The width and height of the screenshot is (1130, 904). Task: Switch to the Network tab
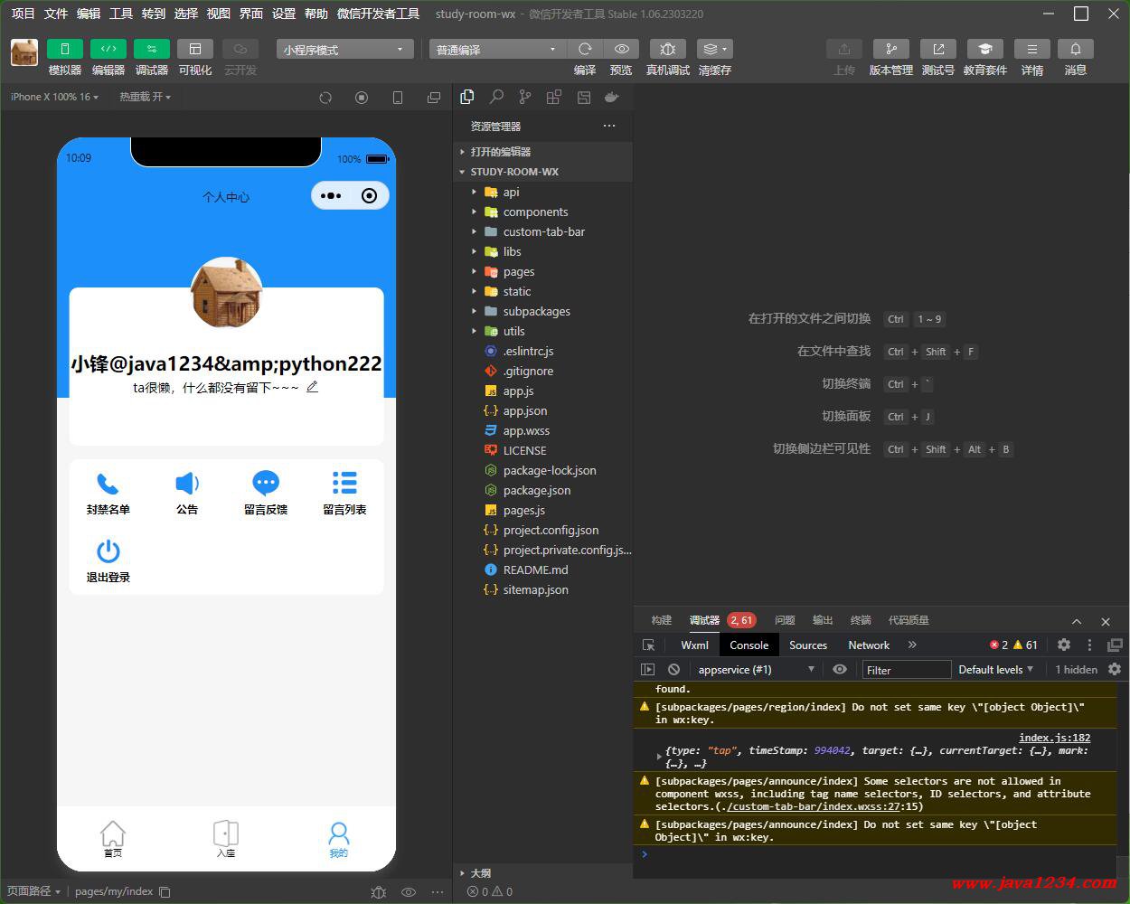coord(868,645)
